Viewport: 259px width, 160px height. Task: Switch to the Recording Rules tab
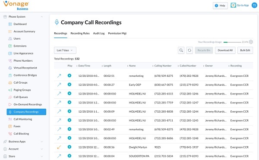click(80, 33)
